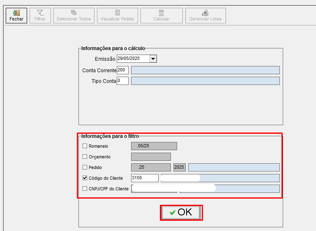Enable the CNPJ/CPF do Cliente checkbox

(x=85, y=189)
